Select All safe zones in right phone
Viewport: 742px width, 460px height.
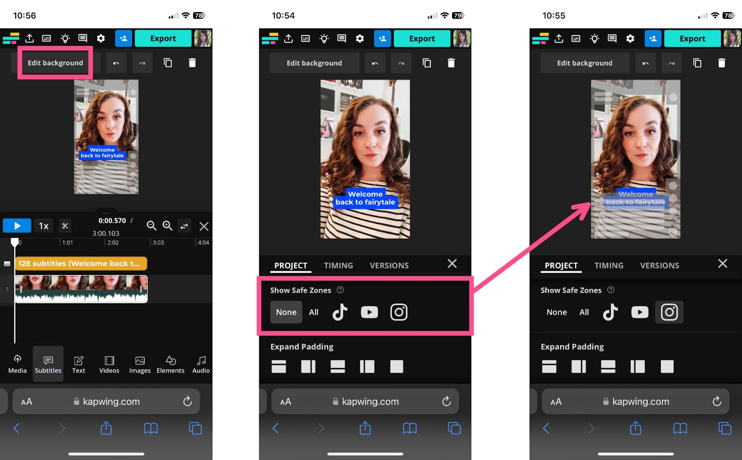coord(584,312)
